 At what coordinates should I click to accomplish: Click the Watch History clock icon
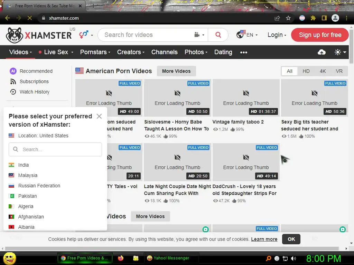(13, 92)
